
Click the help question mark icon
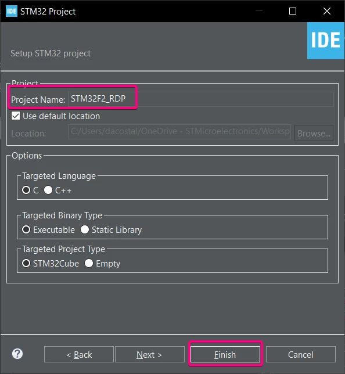click(x=17, y=354)
